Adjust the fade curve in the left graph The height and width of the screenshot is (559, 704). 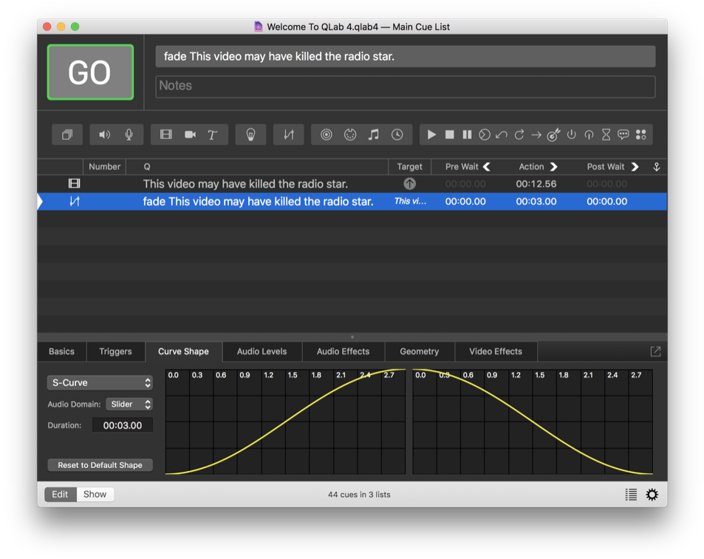pyautogui.click(x=284, y=421)
